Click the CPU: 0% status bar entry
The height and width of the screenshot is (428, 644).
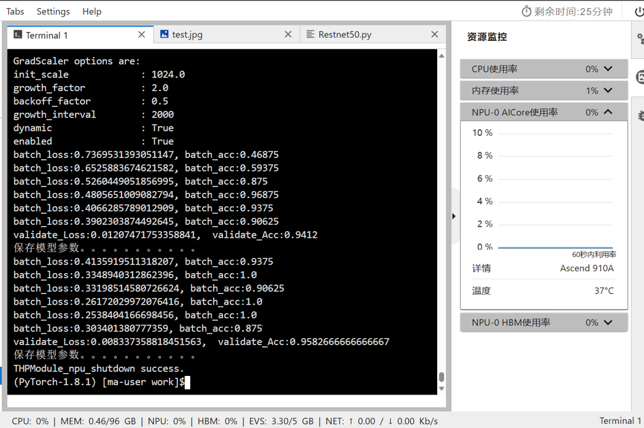30,421
